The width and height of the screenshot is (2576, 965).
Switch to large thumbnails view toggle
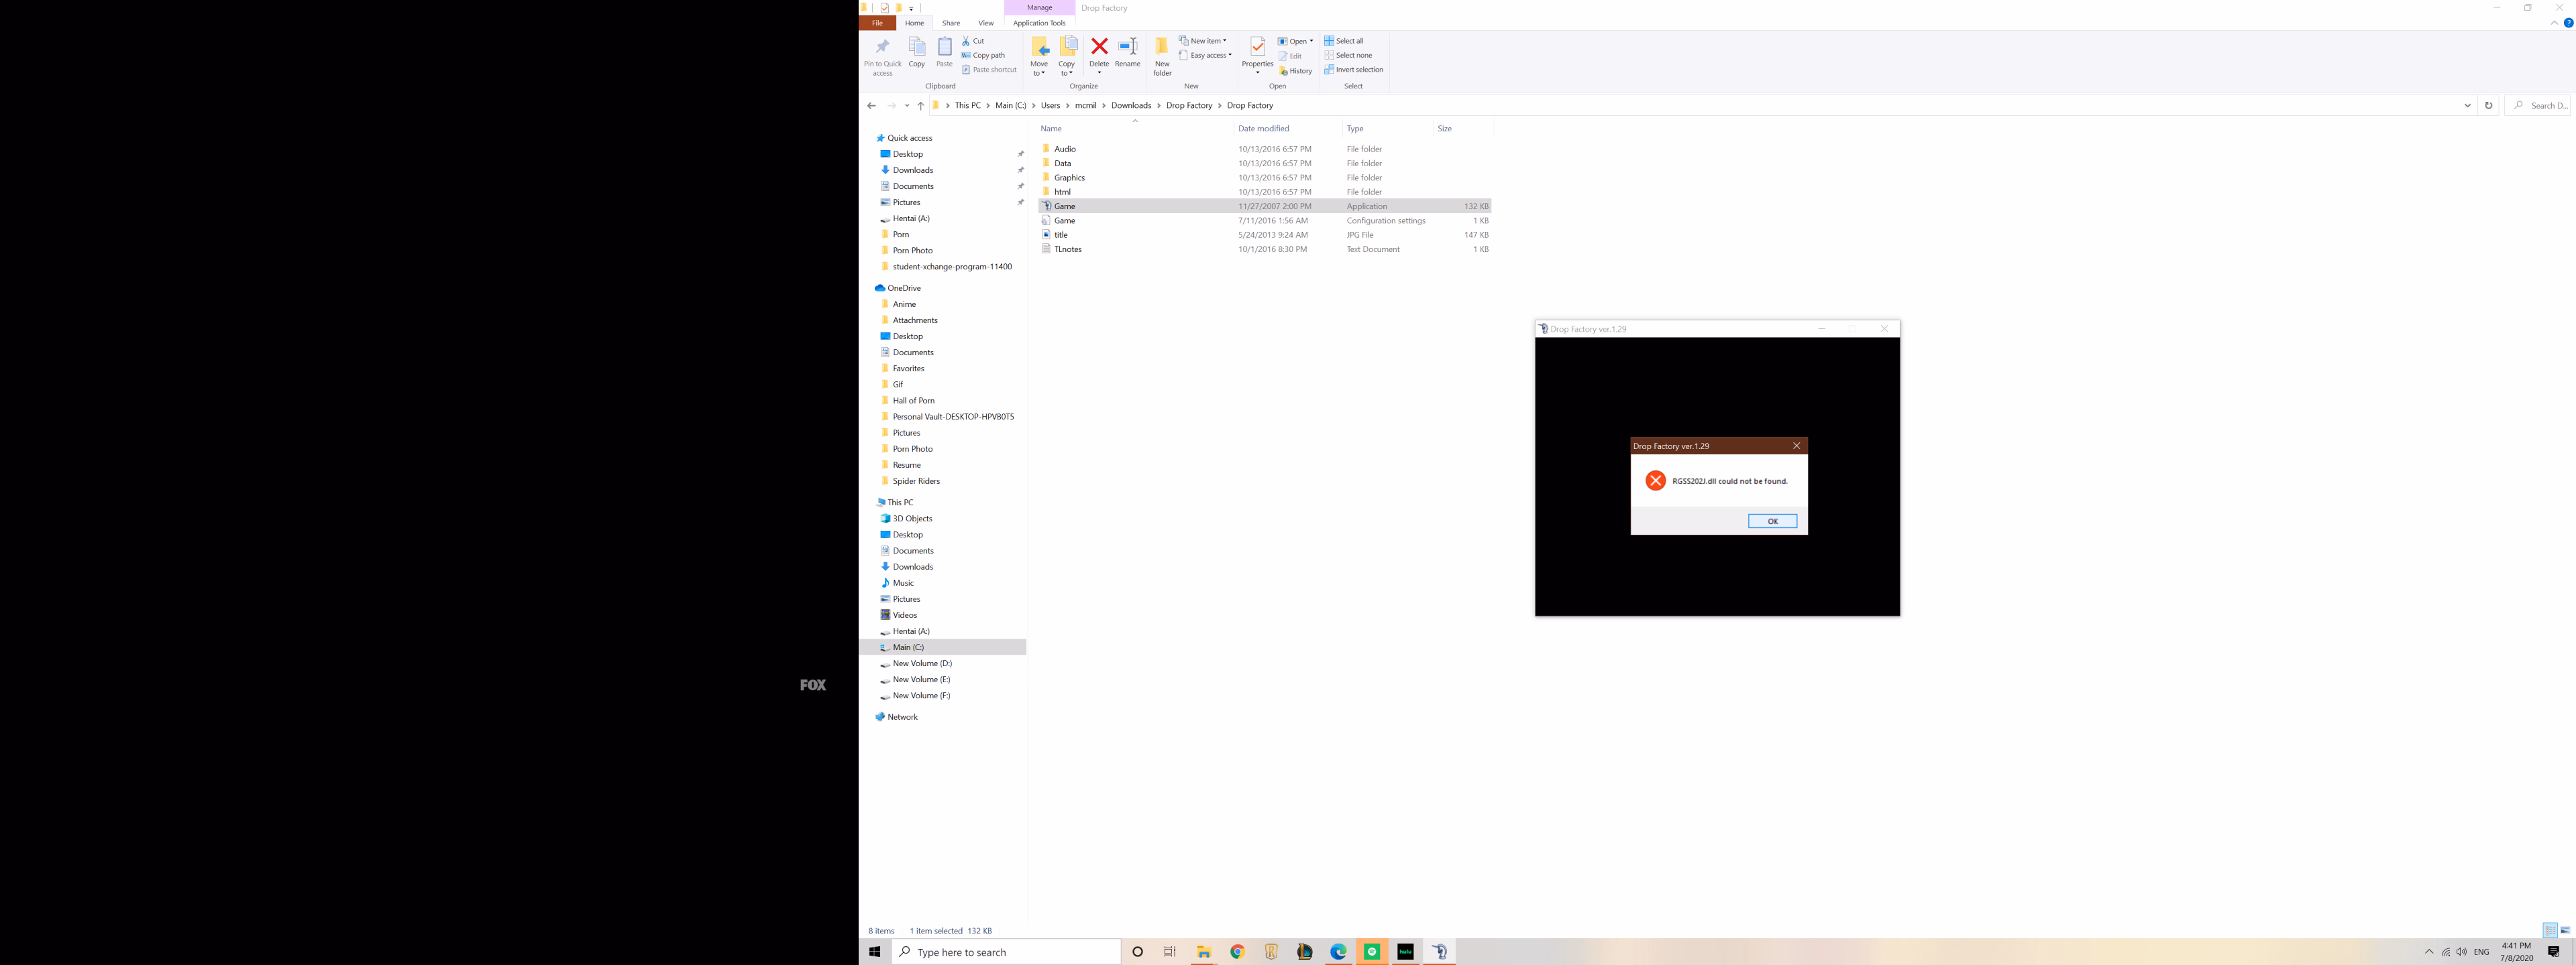click(x=2565, y=930)
